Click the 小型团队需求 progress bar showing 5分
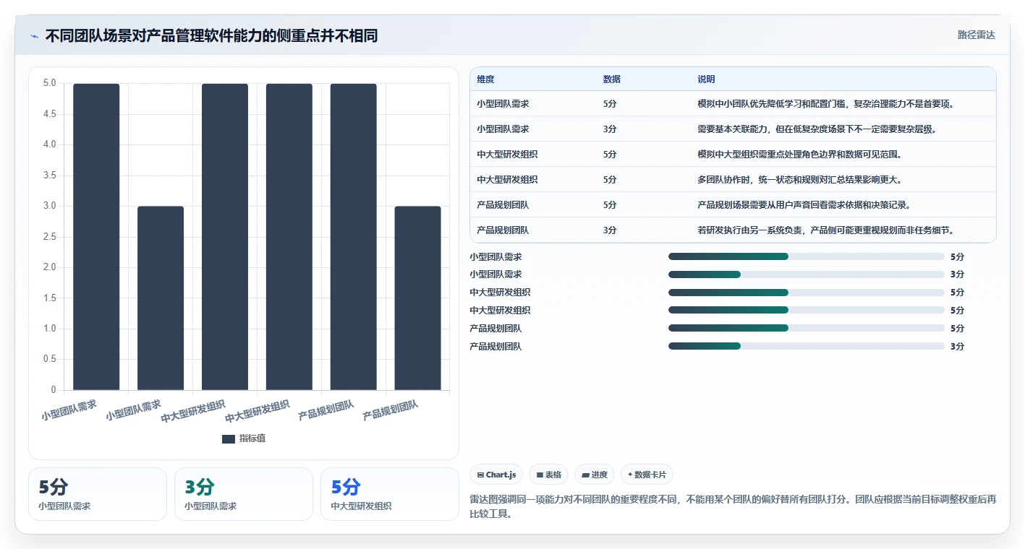The width and height of the screenshot is (1025, 549). 807,256
